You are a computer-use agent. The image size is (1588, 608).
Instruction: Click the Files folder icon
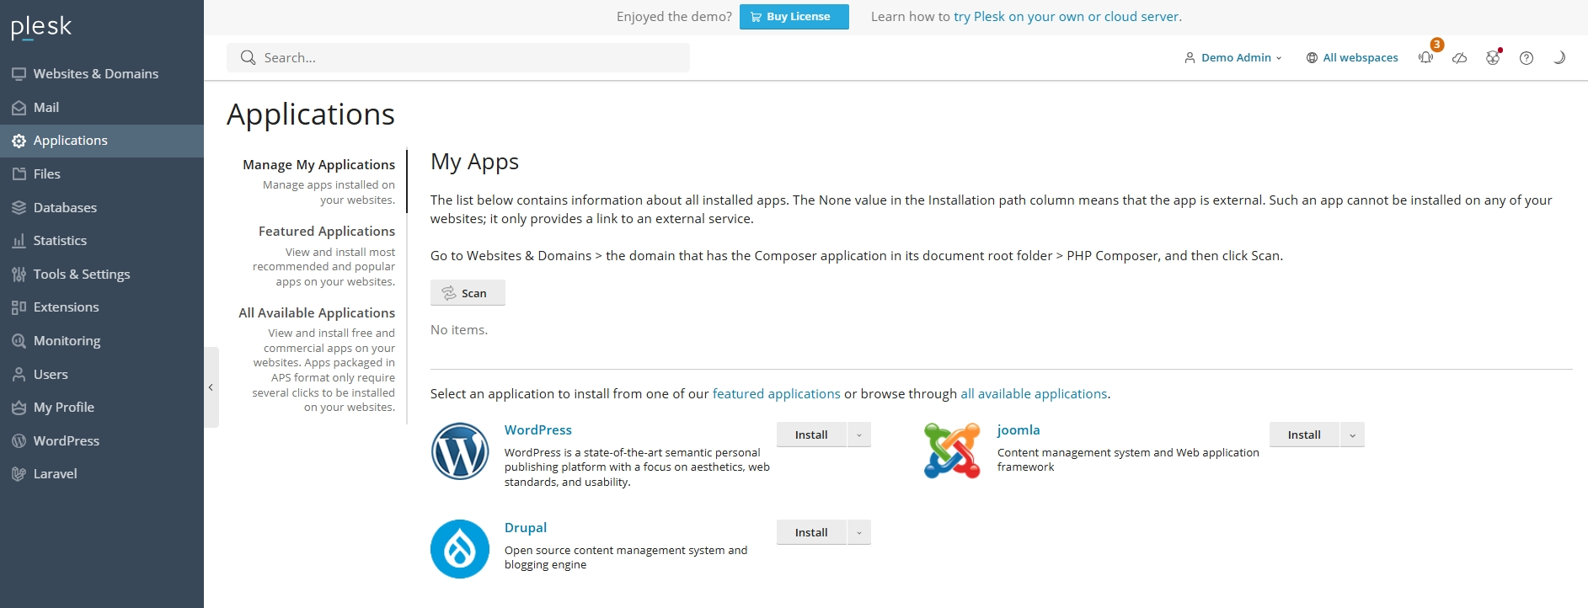click(19, 174)
